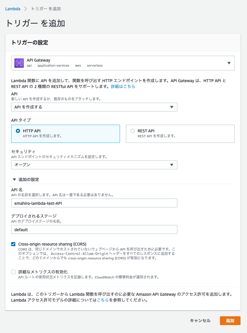Open the trigger source dropdown for API Gateway

(229, 63)
